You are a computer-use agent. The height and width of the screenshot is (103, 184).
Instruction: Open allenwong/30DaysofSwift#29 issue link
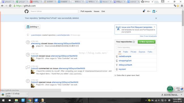[x=67, y=43]
